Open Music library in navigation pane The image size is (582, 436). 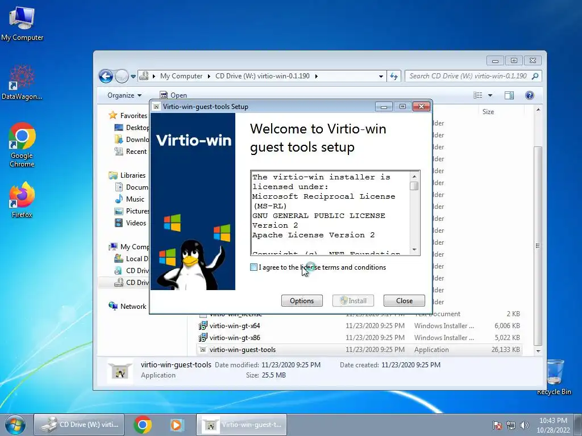(130, 199)
